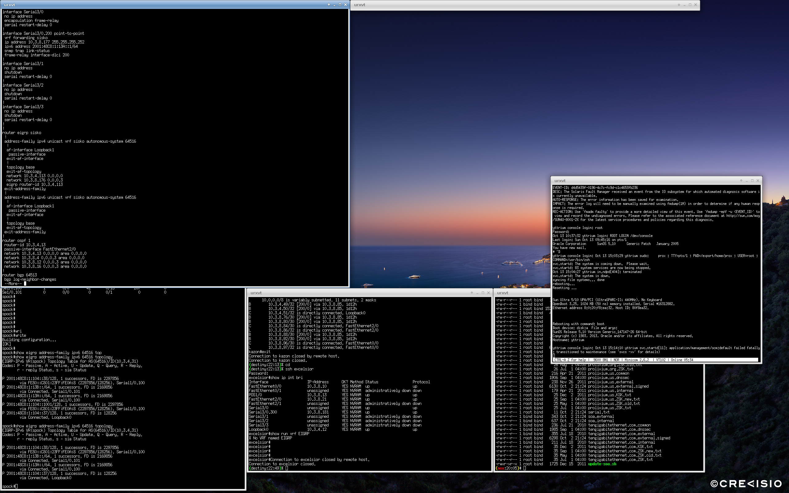Image resolution: width=789 pixels, height=493 pixels.
Task: Click prolixium.us.KSK.txt filename
Action: [x=609, y=395]
